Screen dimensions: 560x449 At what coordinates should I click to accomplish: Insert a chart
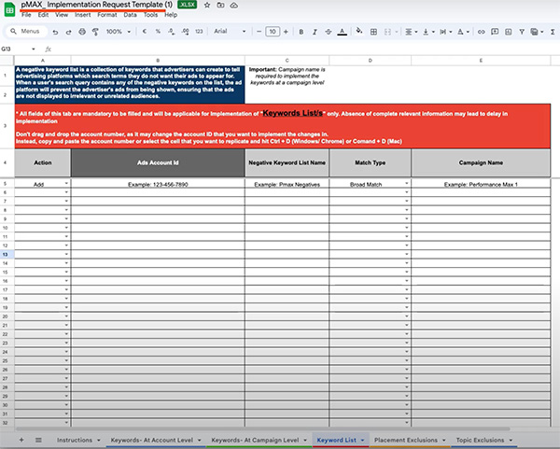click(509, 32)
